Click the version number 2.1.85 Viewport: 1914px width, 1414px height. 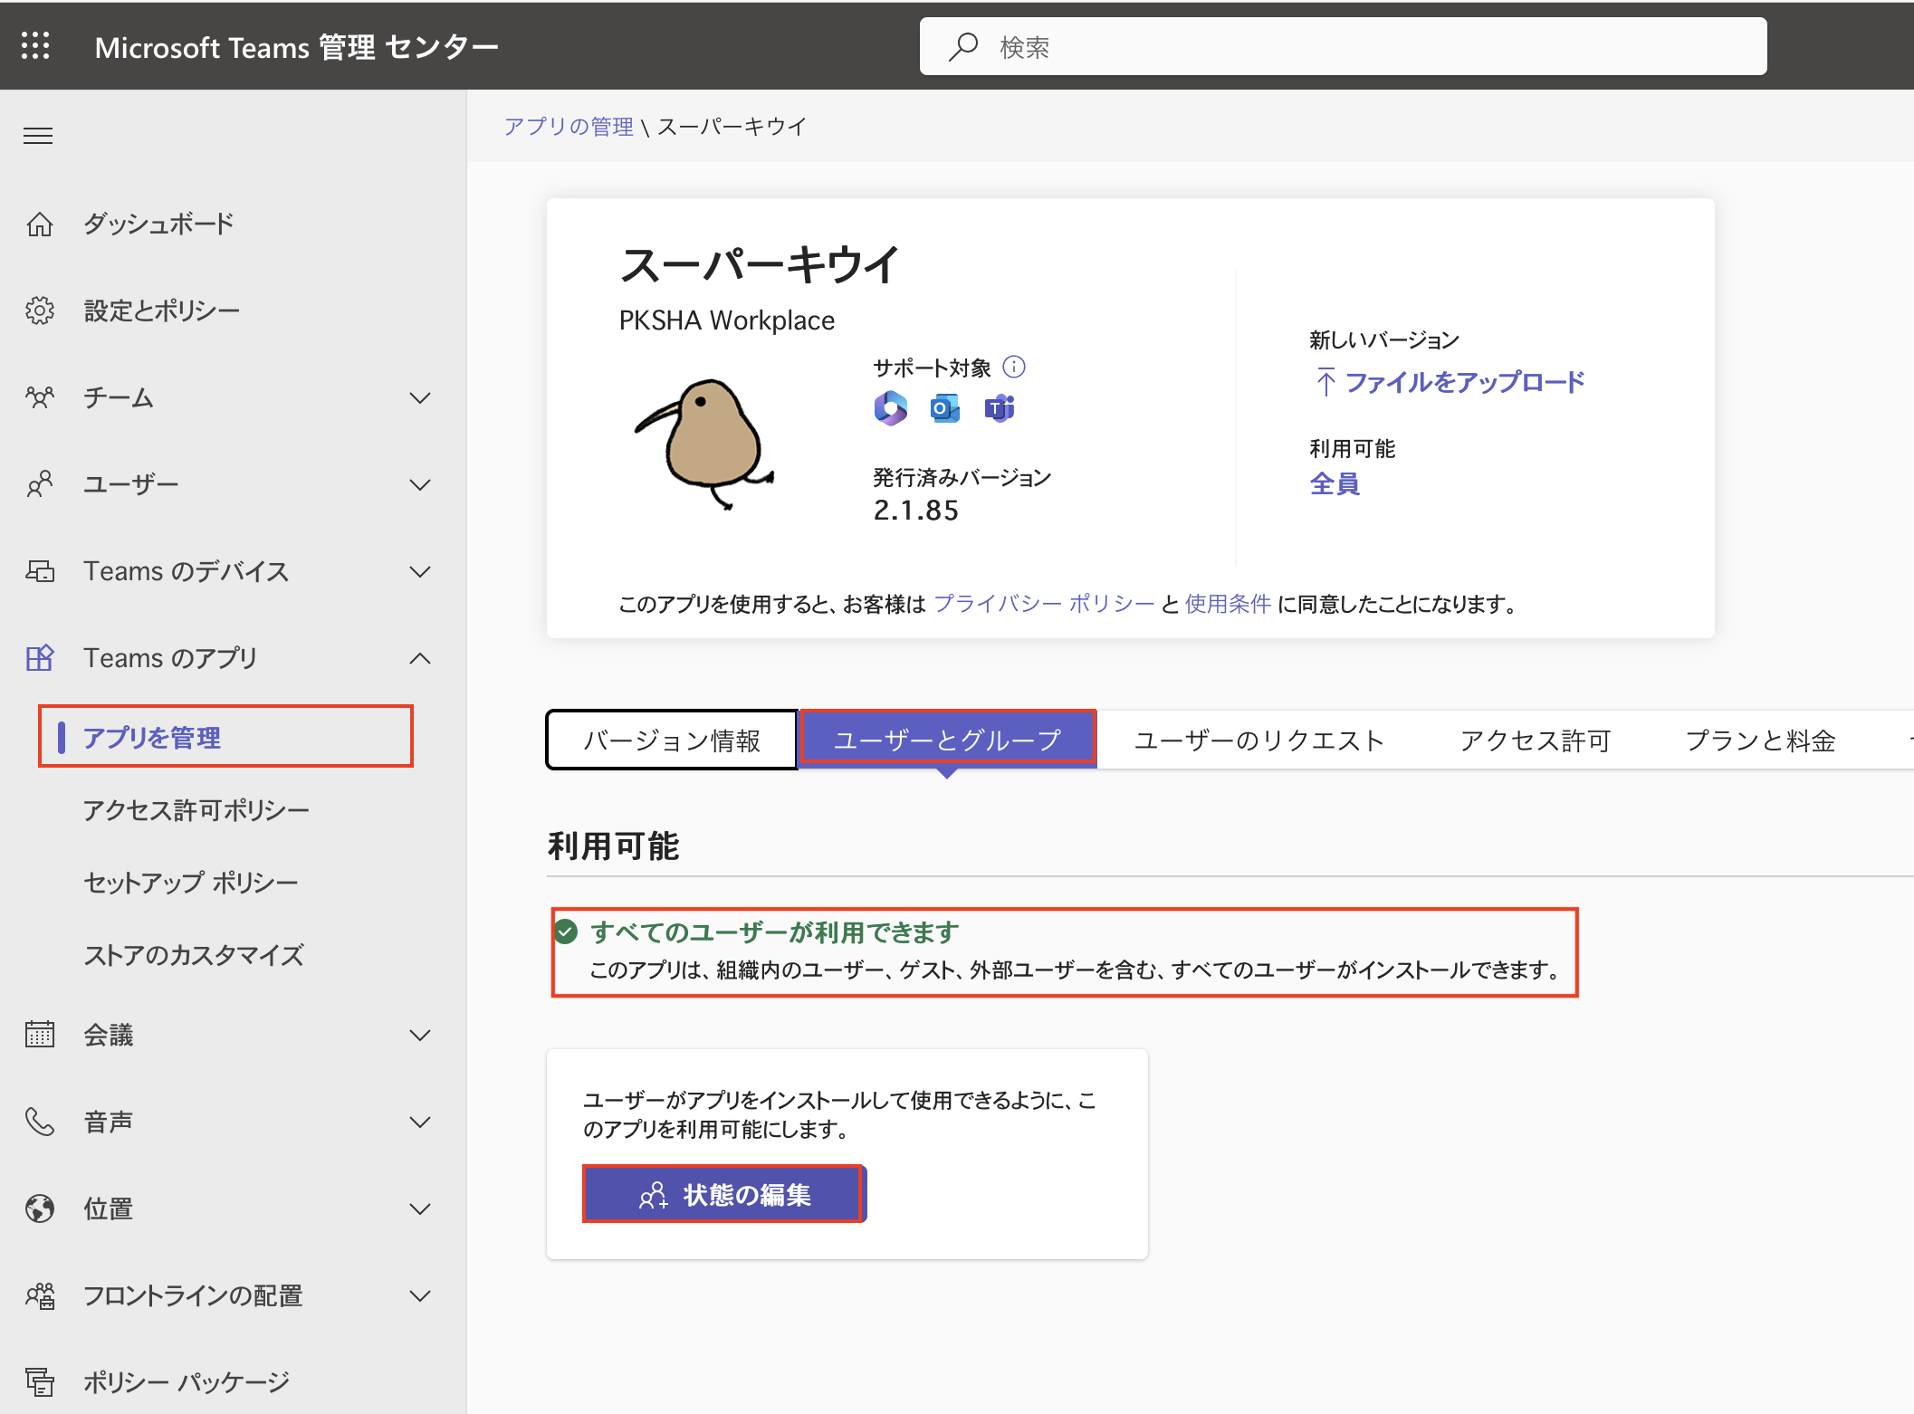tap(915, 510)
